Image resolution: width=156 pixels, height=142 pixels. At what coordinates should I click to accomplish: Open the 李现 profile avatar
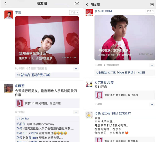coord(9,15)
